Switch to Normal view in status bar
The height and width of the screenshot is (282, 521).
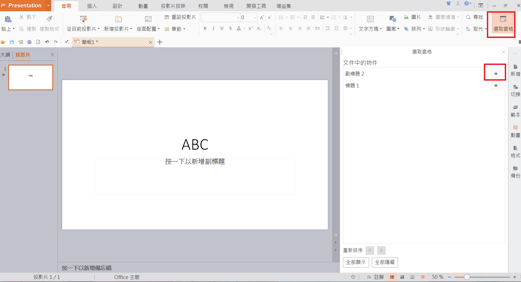pos(392,277)
